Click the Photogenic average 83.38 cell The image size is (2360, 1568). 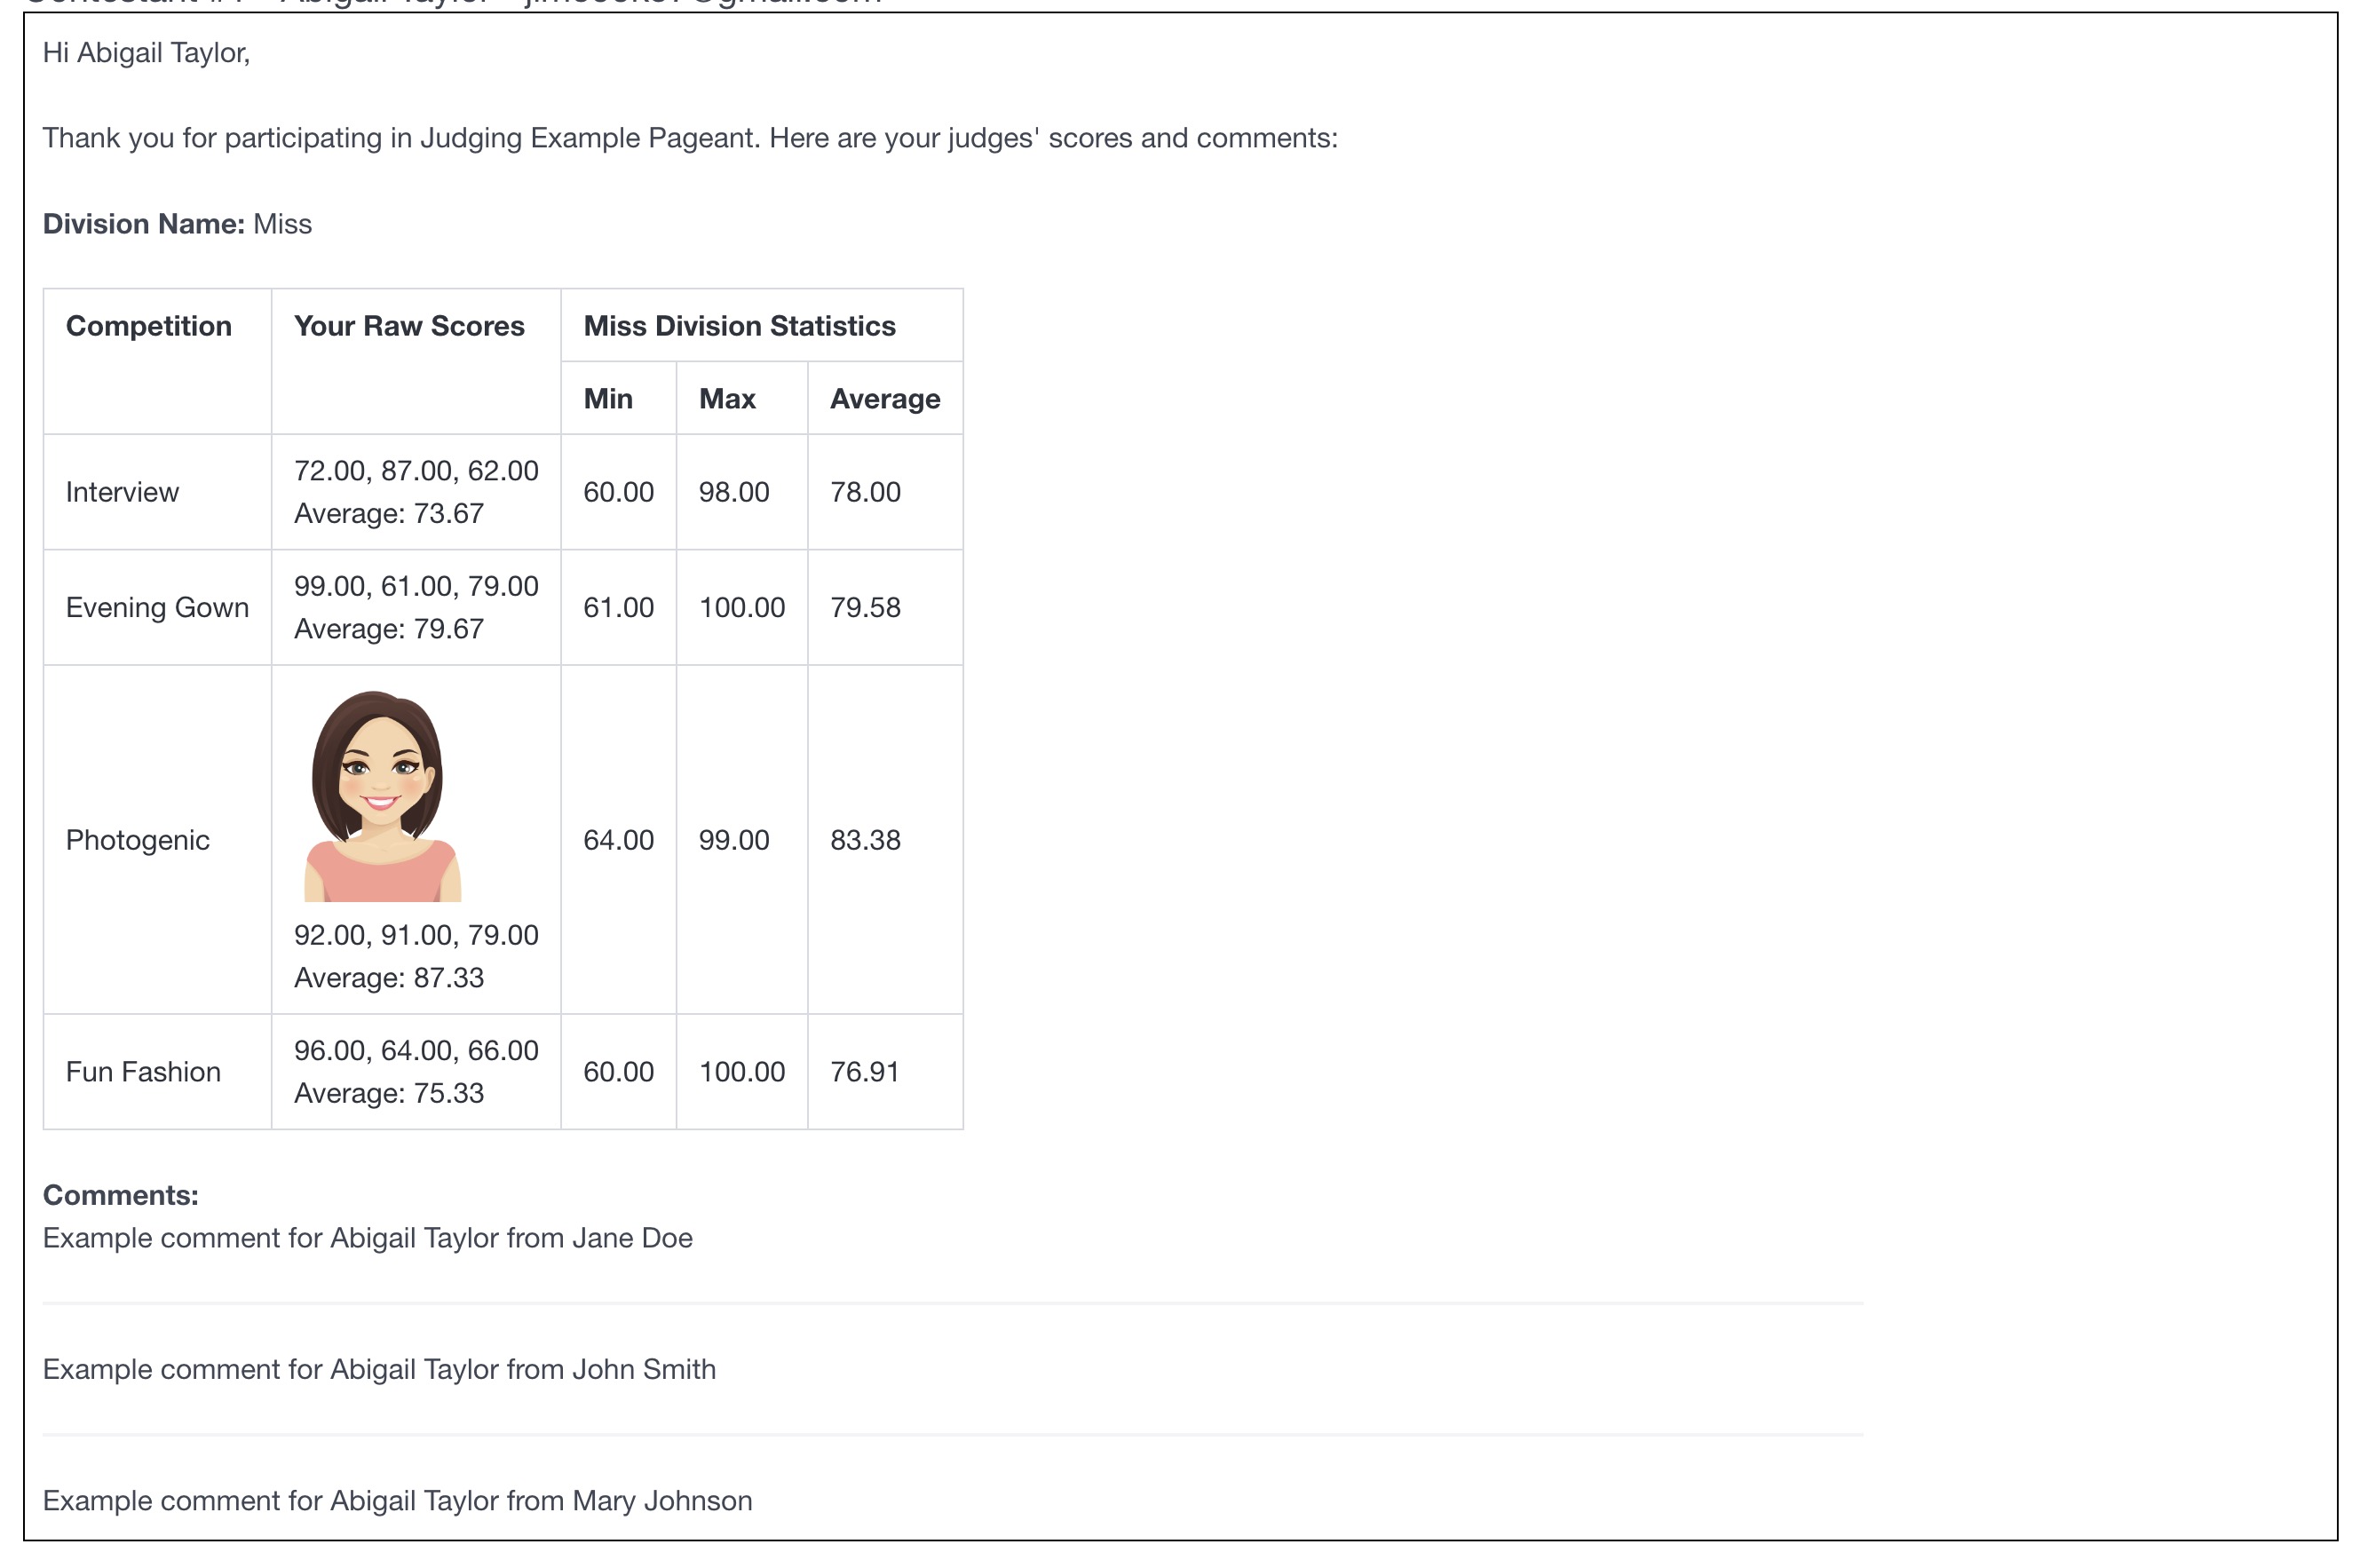click(x=865, y=840)
